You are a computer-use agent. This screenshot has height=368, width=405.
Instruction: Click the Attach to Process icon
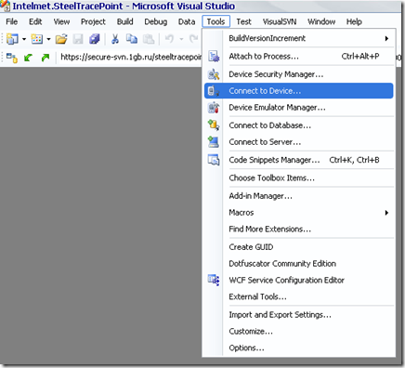(x=214, y=57)
